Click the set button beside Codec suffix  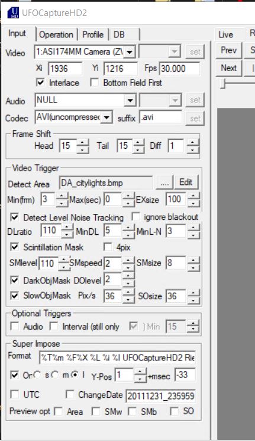(195, 118)
